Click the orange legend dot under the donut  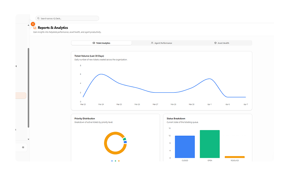(119, 161)
